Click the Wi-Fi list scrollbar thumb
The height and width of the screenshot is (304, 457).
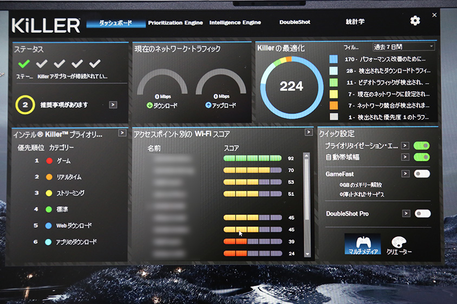[306, 189]
